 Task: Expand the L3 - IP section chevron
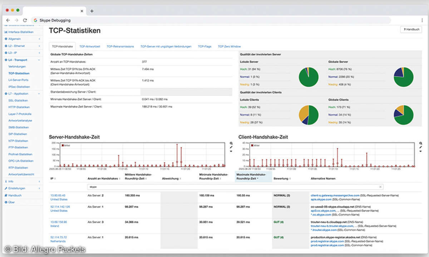pyautogui.click(x=39, y=53)
